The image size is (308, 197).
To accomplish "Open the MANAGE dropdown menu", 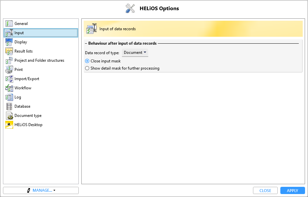I will pos(41,190).
